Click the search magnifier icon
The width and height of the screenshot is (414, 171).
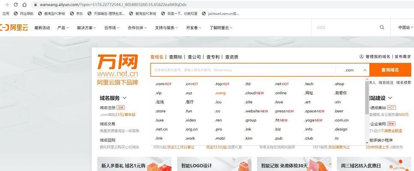382,27
